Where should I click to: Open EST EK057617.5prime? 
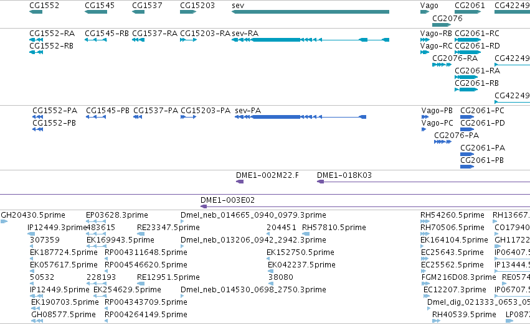click(64, 266)
